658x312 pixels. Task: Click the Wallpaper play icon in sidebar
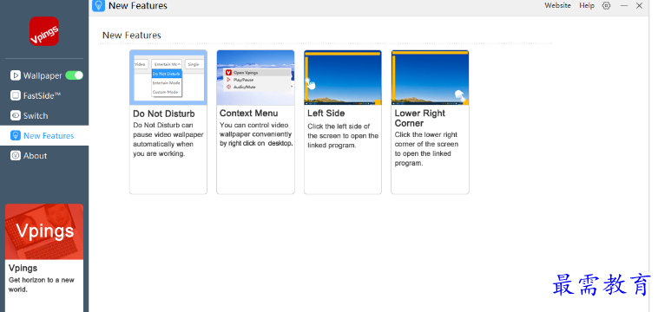pos(16,75)
